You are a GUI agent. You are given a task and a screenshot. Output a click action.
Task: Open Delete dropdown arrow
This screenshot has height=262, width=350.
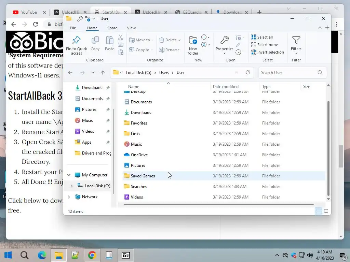pos(179,40)
